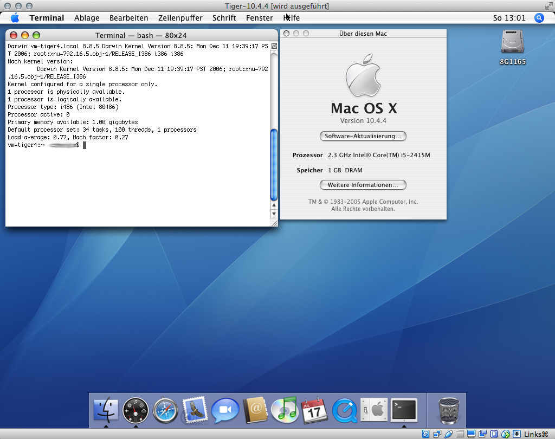Open Spotlight search in the menu bar
555x439 pixels.
(x=539, y=18)
